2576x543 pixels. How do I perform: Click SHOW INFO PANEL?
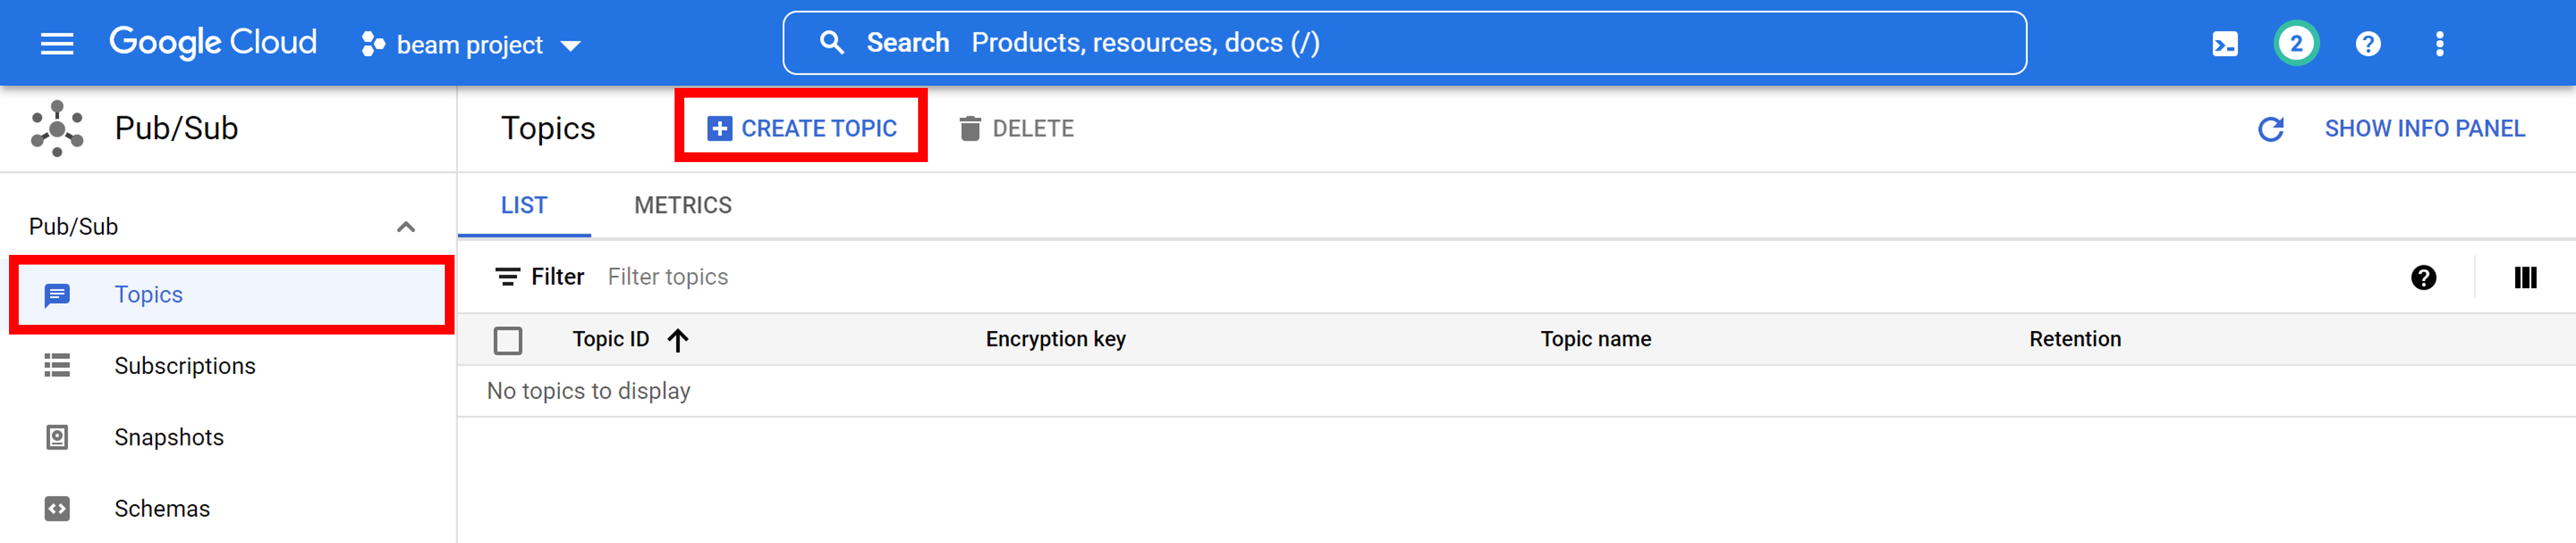(x=2424, y=129)
